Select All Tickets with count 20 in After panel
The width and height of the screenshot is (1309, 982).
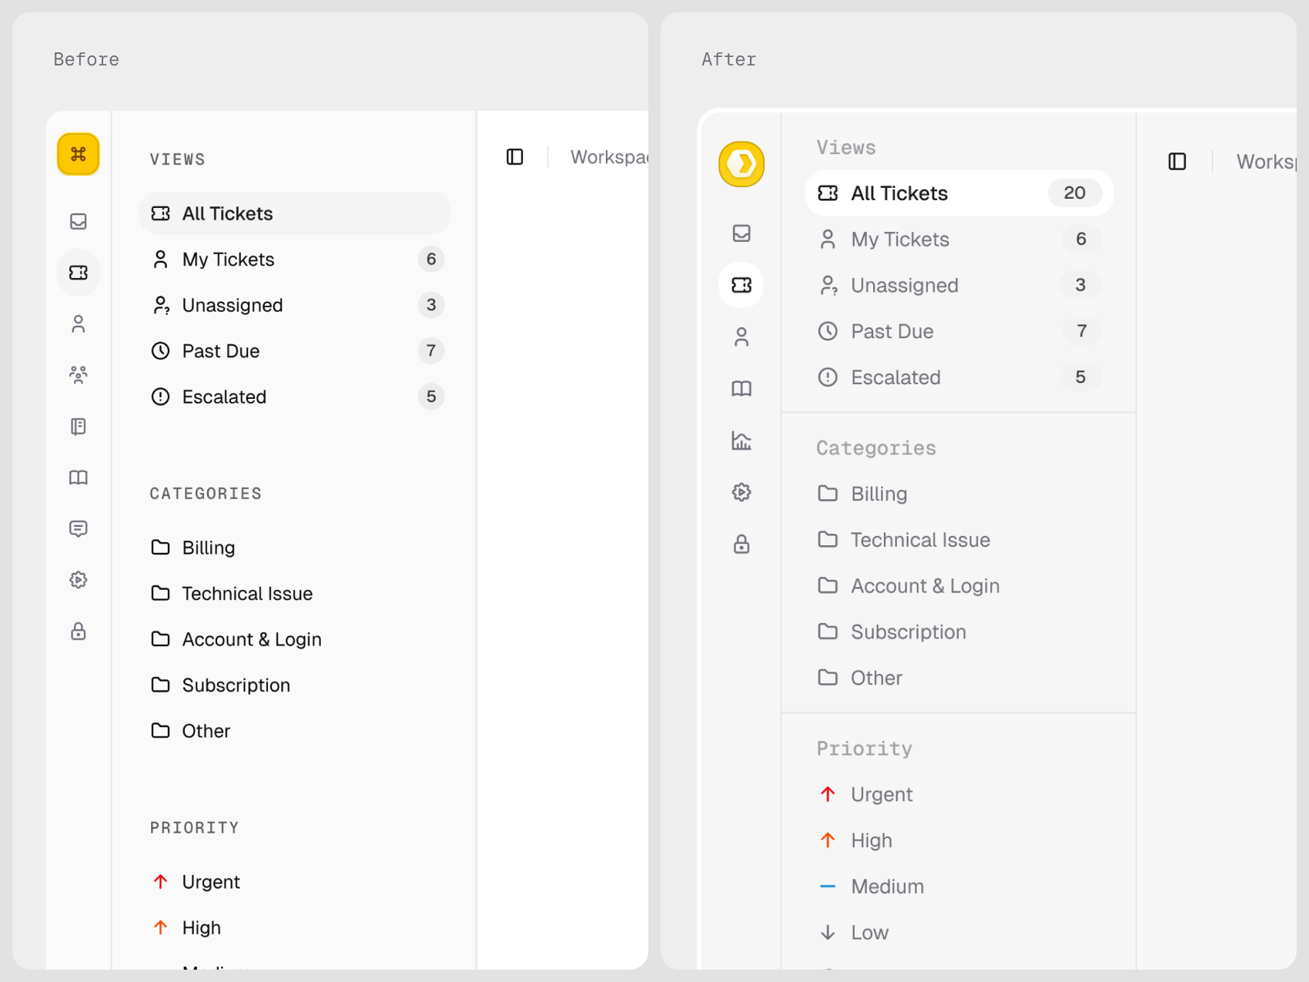959,193
